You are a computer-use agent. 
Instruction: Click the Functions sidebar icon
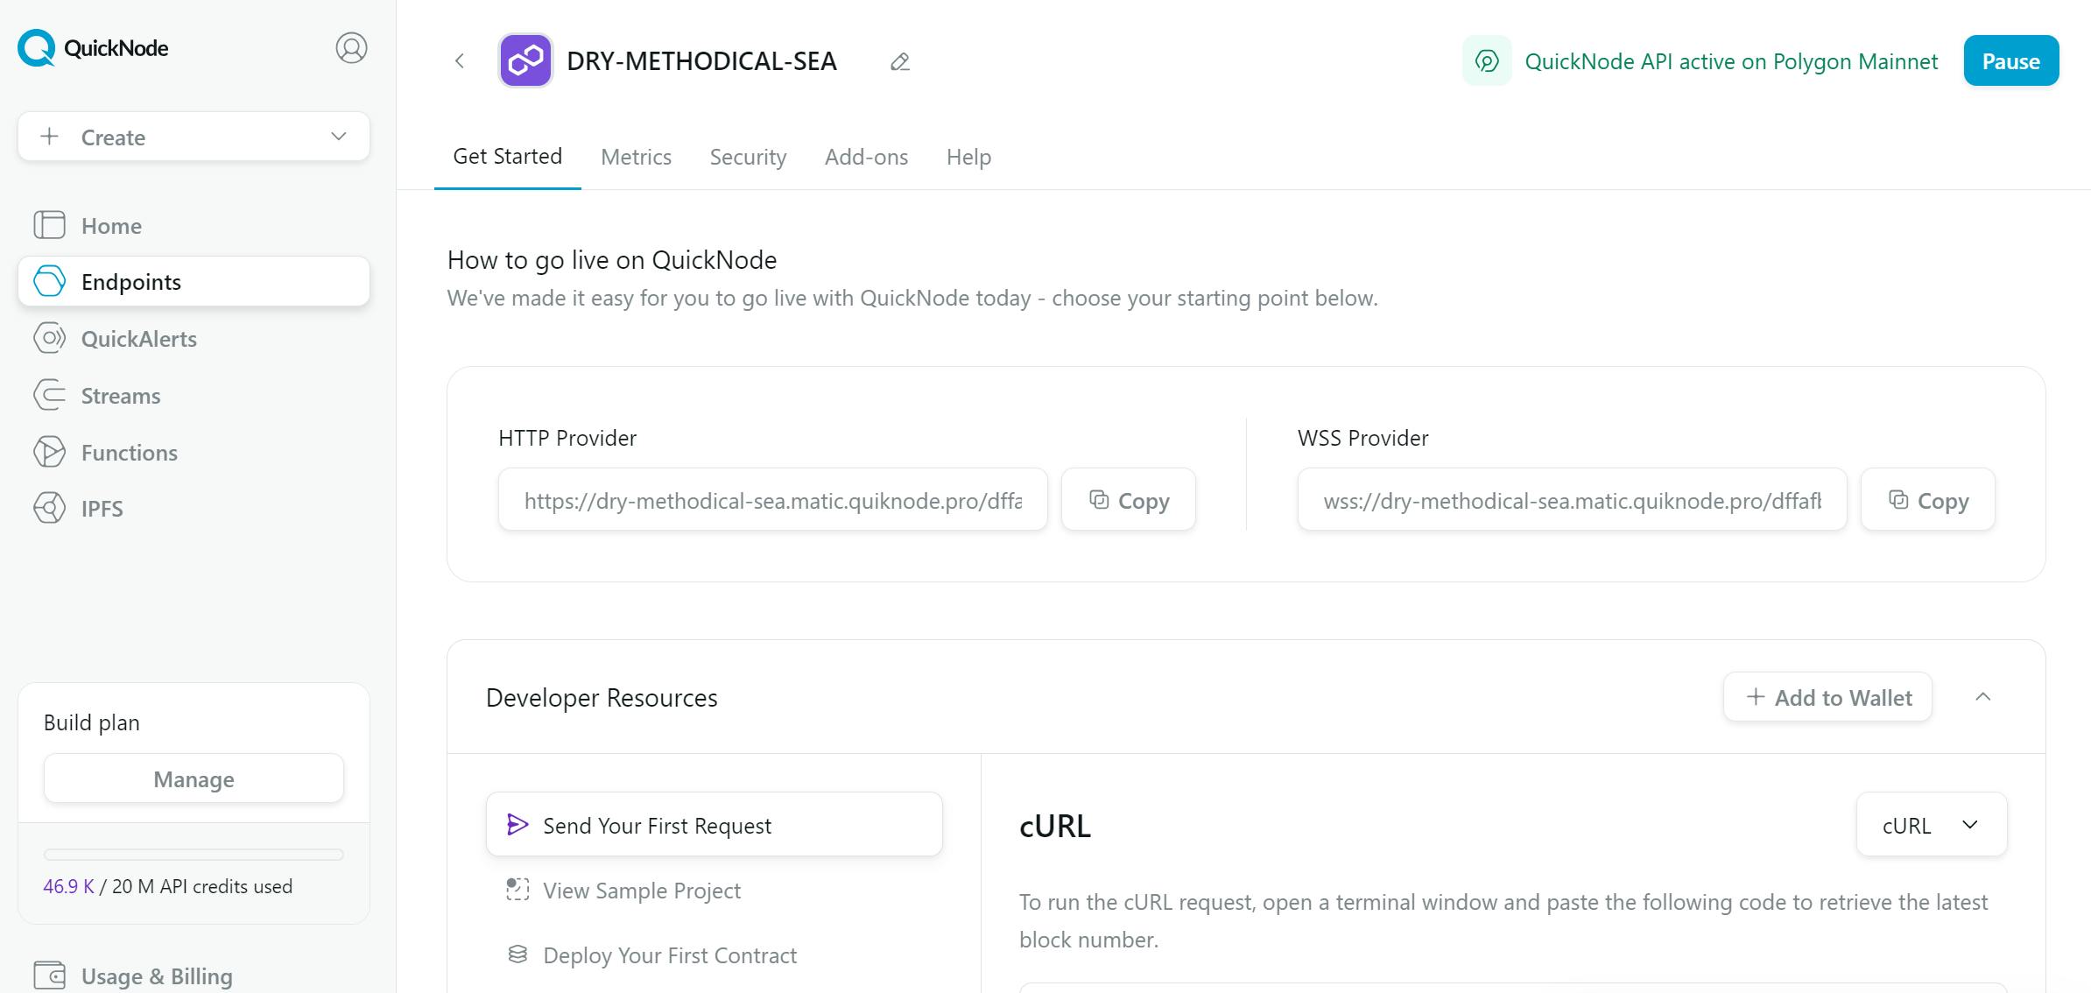pyautogui.click(x=49, y=452)
